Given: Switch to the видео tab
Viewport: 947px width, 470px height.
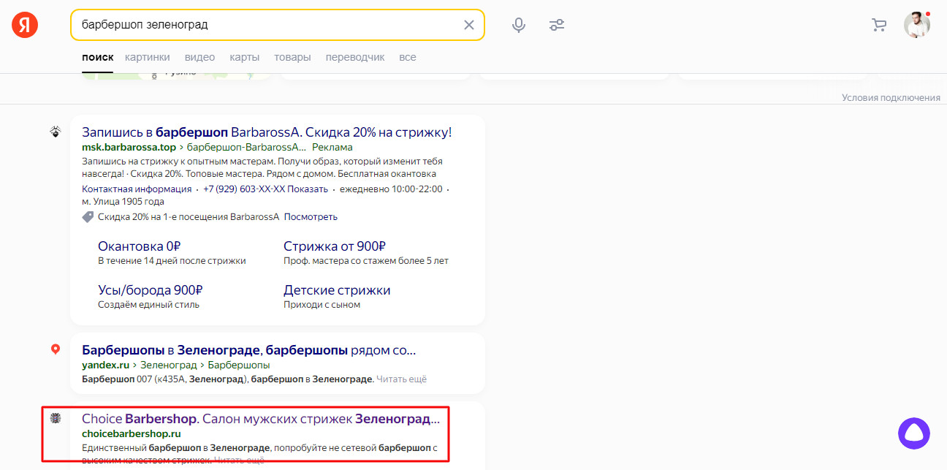Looking at the screenshot, I should [x=199, y=57].
